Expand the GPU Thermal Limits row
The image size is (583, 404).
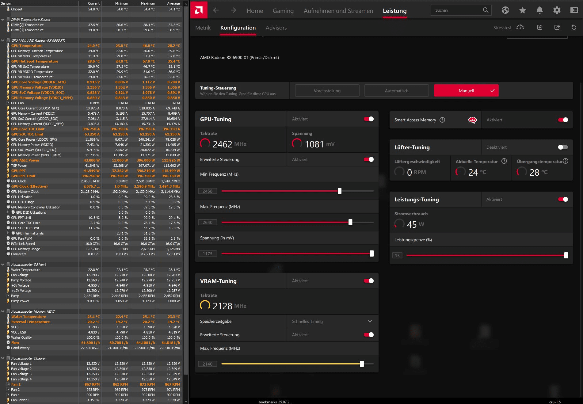[x=8, y=233]
